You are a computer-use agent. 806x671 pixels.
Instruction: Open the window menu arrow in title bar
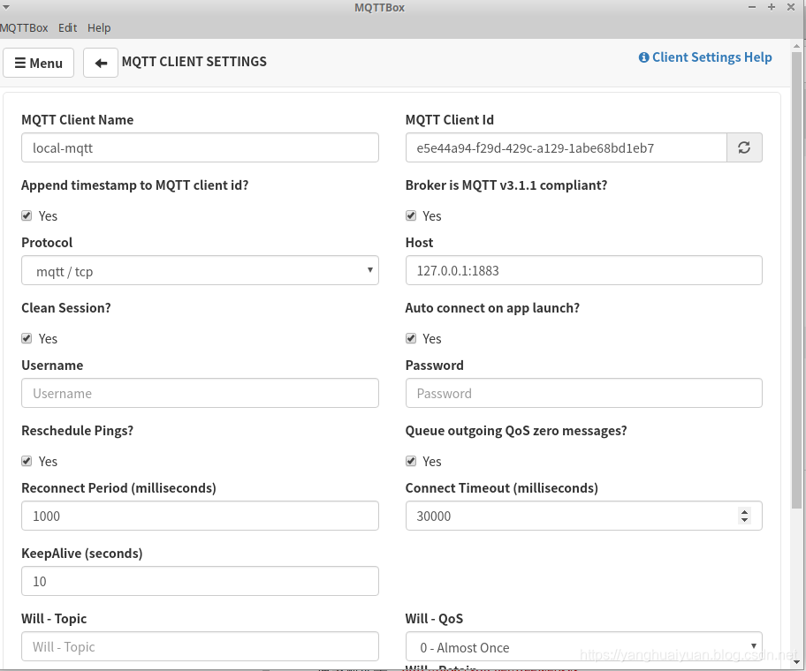[x=6, y=7]
